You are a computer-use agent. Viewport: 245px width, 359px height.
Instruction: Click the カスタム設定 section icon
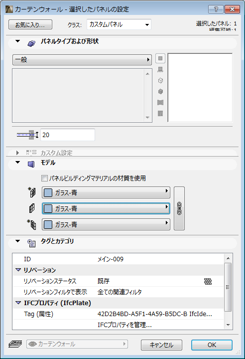pos(31,153)
